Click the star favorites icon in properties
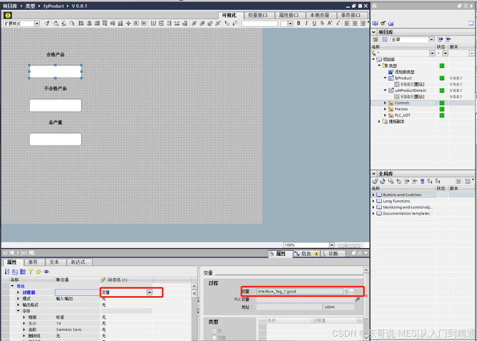Screen dimensions: 477x341 pos(38,272)
